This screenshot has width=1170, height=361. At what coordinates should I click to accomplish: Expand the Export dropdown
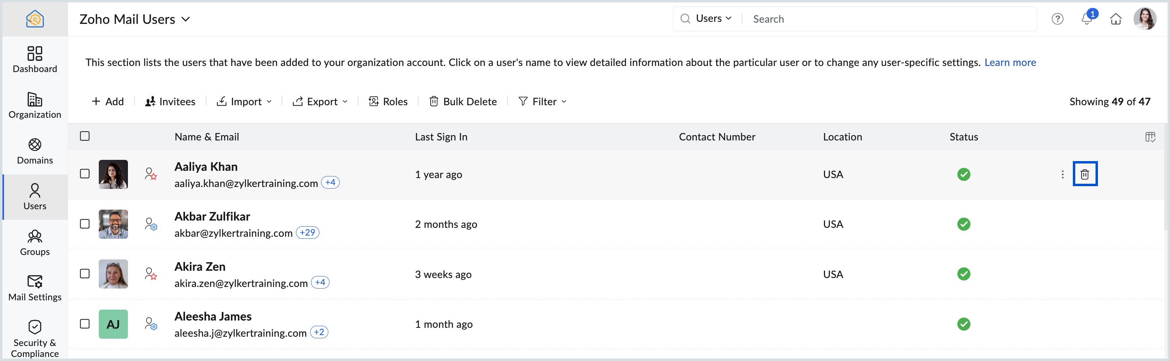pos(320,101)
